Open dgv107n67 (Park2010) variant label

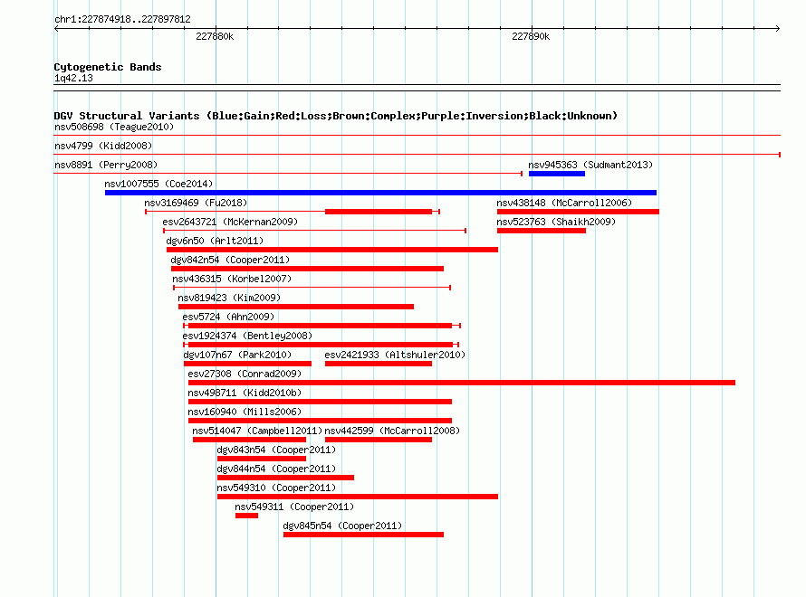coord(237,355)
